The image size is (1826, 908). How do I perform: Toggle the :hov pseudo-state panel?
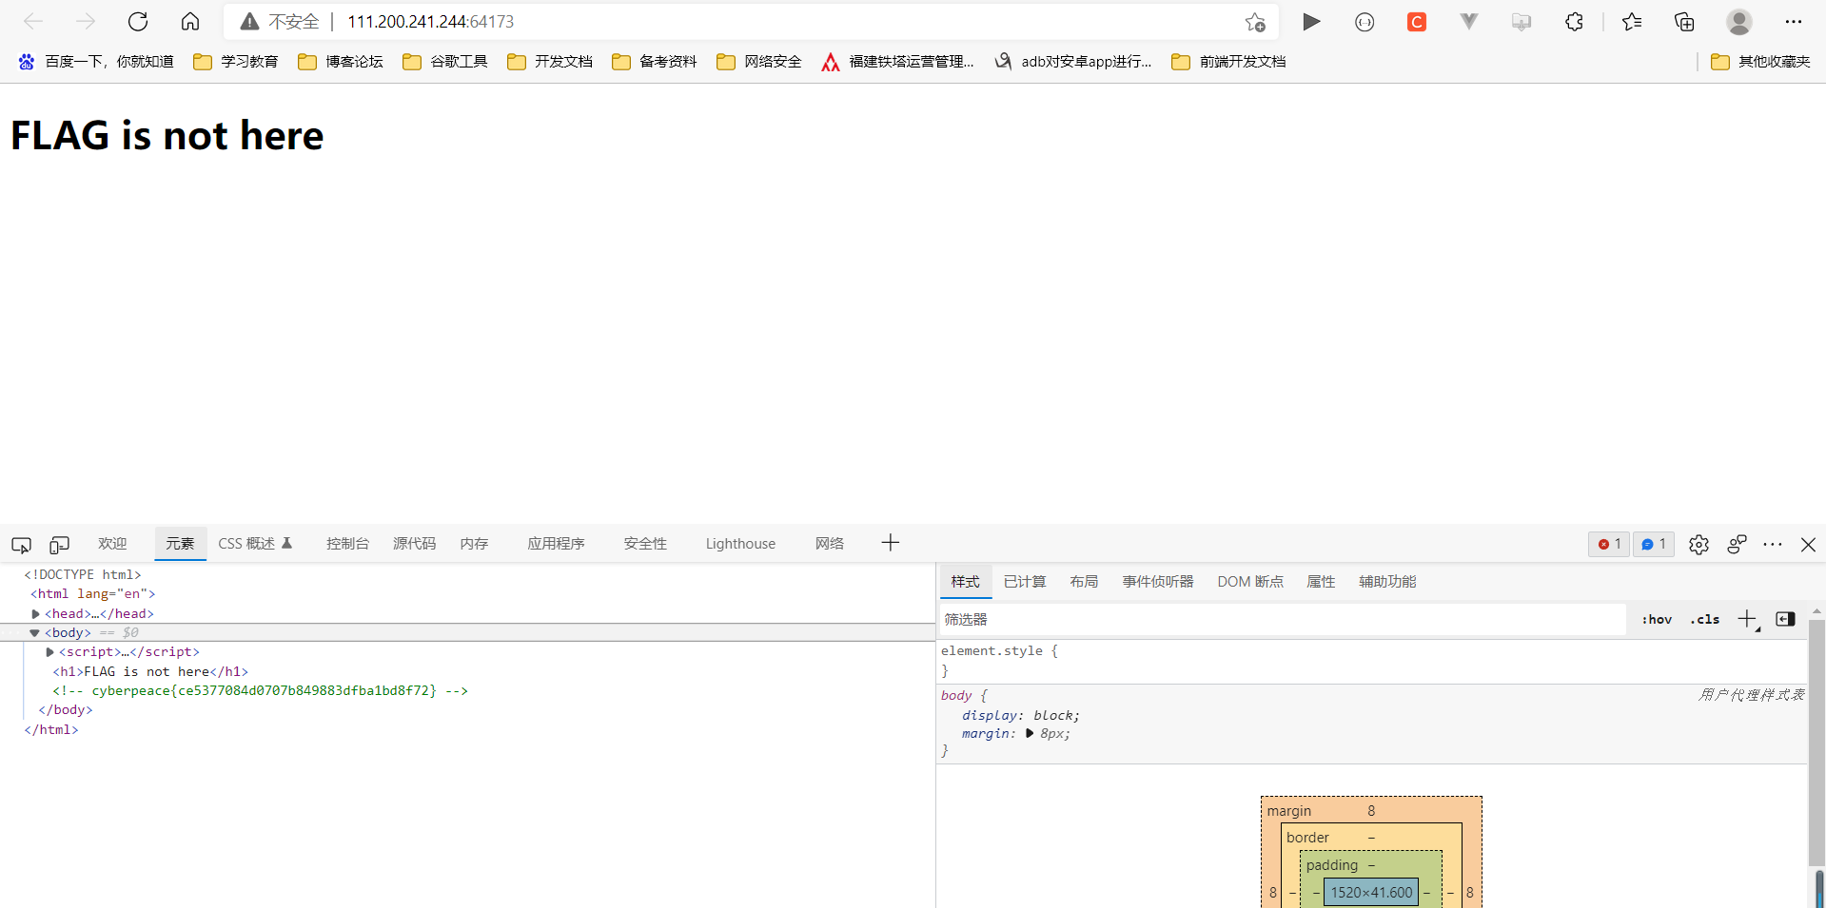tap(1656, 619)
